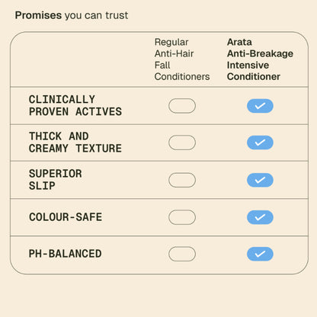317x317 pixels.
Task: Click the blue checkmark for Superior Slip
Action: [260, 180]
